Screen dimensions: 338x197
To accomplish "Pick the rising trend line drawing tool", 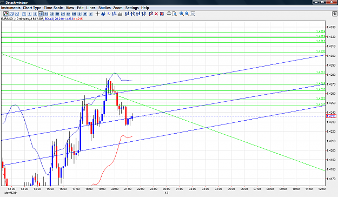I will pos(127,14).
